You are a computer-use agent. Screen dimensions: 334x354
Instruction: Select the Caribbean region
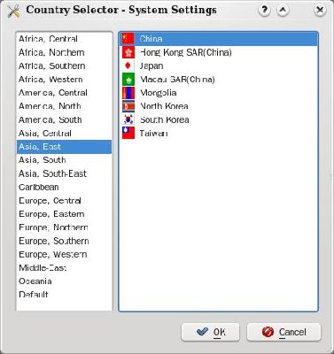[x=64, y=187]
